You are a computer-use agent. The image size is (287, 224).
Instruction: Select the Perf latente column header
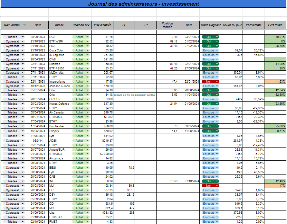(254, 25)
